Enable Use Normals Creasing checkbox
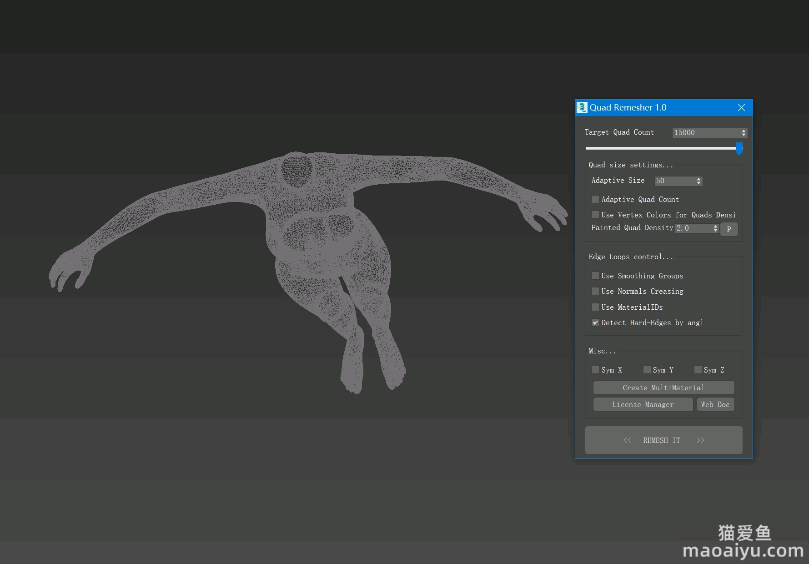Screen dimensions: 809x564 pyautogui.click(x=595, y=291)
